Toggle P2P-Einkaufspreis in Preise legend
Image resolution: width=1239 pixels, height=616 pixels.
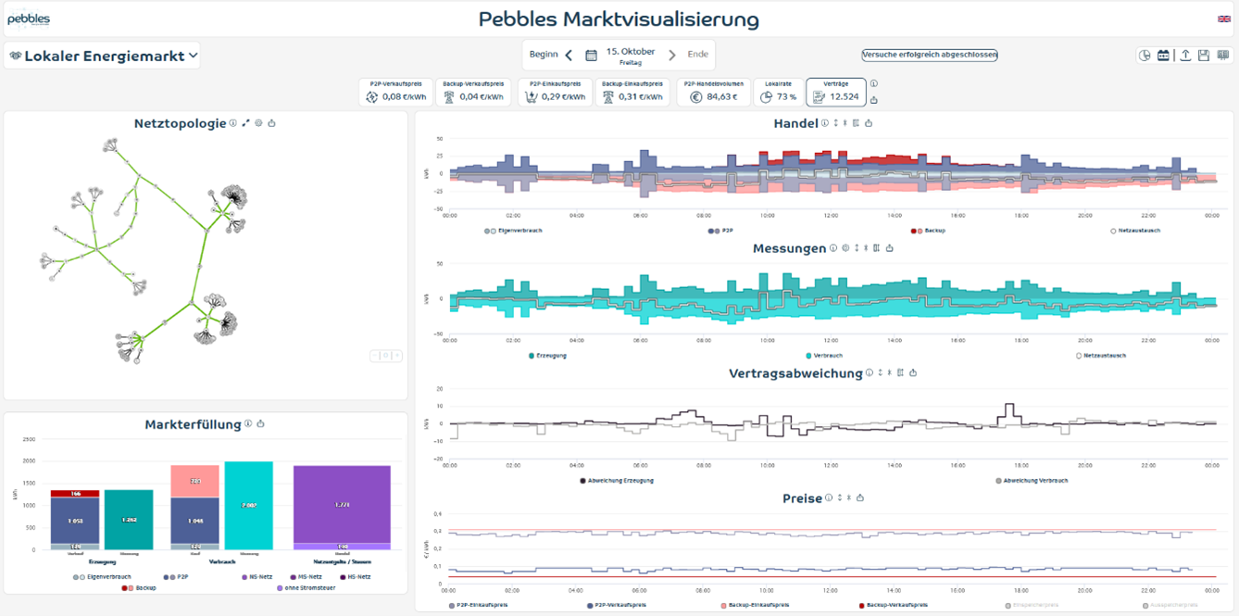coord(478,606)
